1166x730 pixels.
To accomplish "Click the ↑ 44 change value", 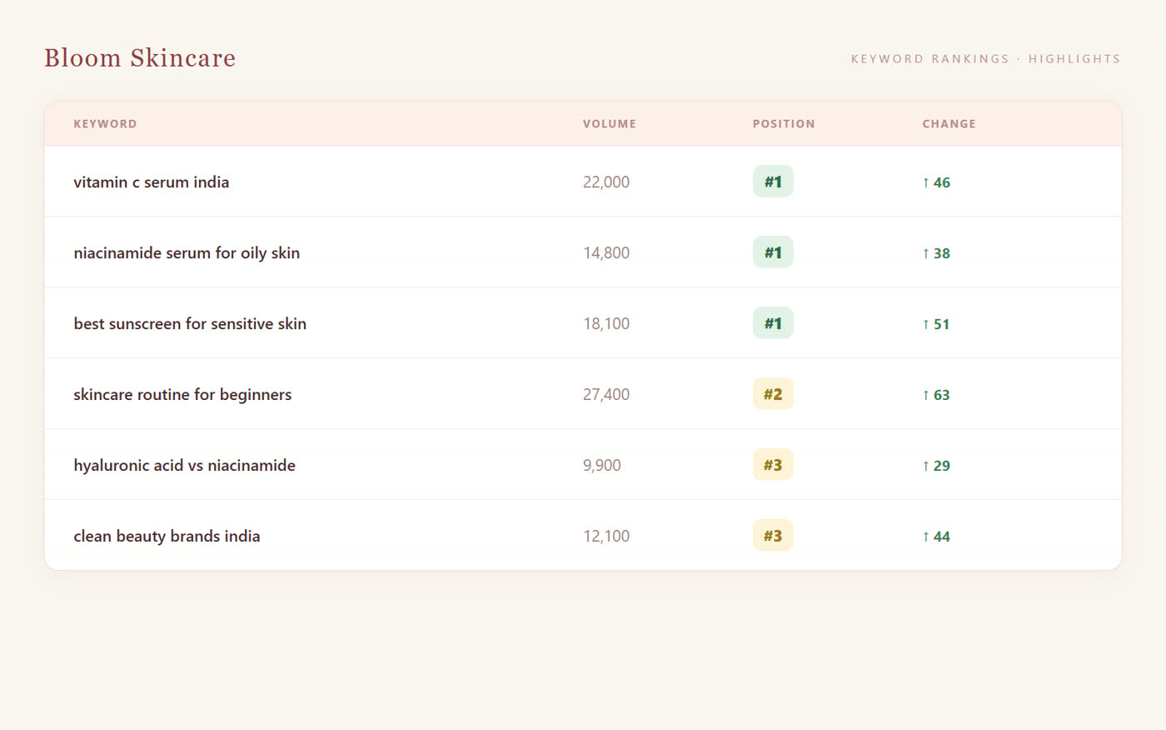I will [936, 537].
